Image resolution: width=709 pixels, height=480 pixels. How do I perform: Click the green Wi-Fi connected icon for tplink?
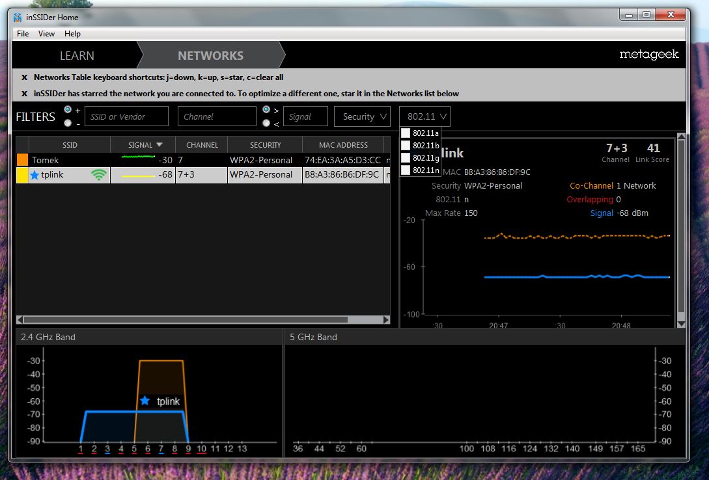coord(98,175)
